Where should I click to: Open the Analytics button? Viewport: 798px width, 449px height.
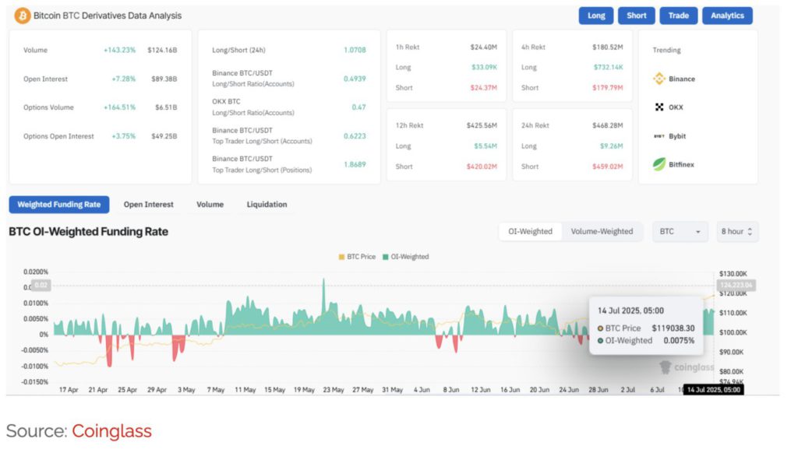pyautogui.click(x=727, y=16)
